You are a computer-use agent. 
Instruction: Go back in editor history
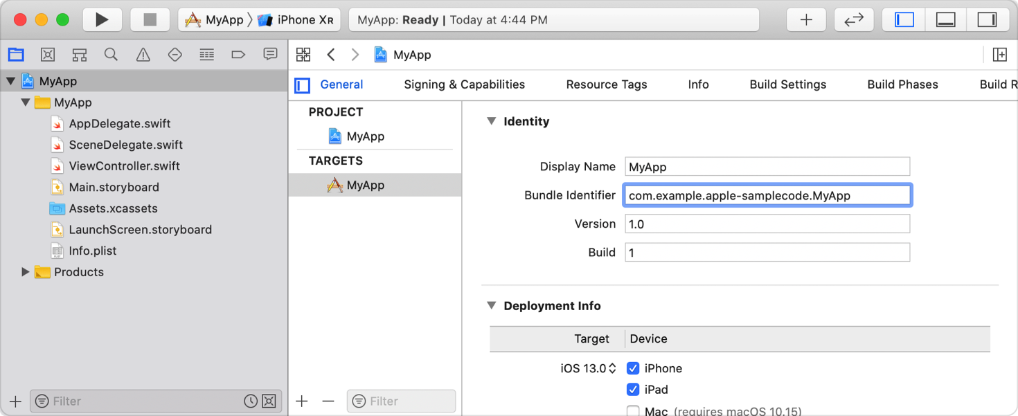(x=331, y=55)
